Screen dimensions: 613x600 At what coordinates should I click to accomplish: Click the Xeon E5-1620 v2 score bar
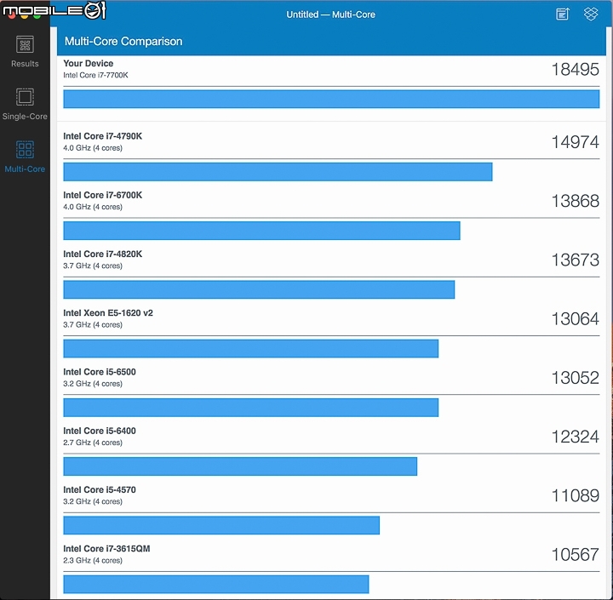[x=250, y=349]
